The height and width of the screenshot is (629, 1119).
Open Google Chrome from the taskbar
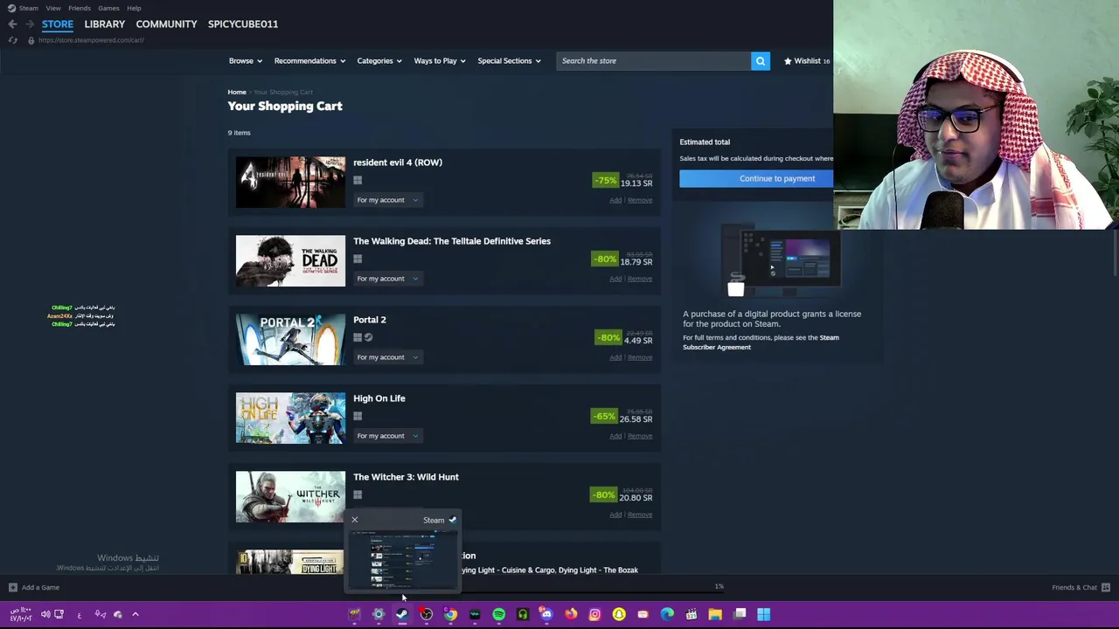pos(450,614)
